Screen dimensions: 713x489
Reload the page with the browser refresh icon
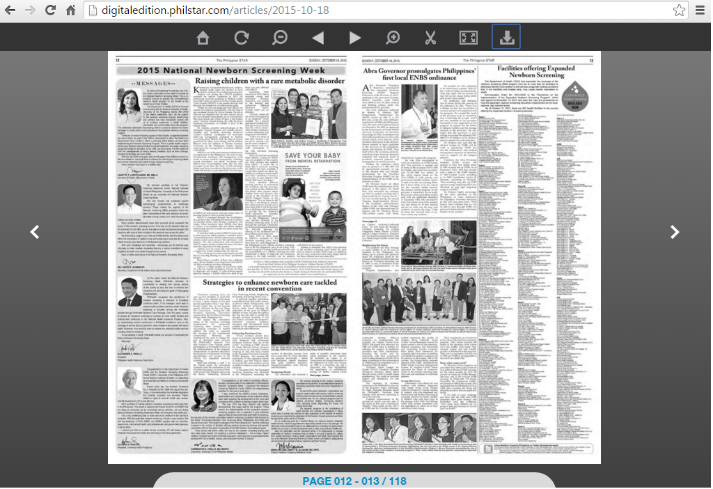pyautogui.click(x=50, y=10)
